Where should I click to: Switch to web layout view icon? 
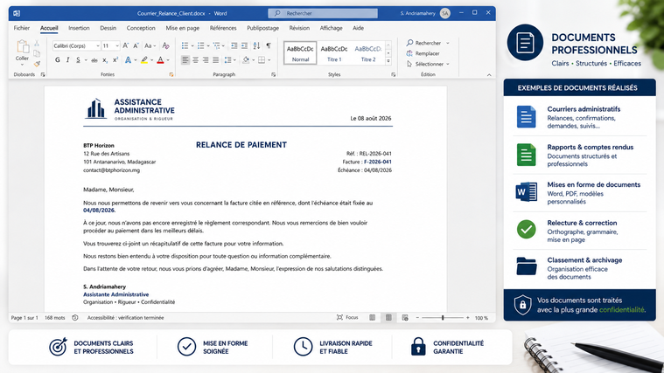[405, 318]
